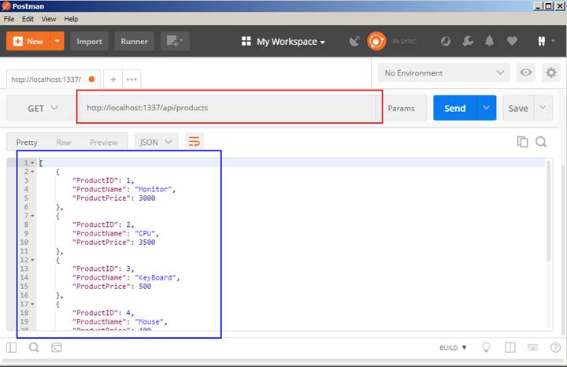Open the Find icon in status bar
Viewport: 567px width, 367px height.
(x=34, y=347)
